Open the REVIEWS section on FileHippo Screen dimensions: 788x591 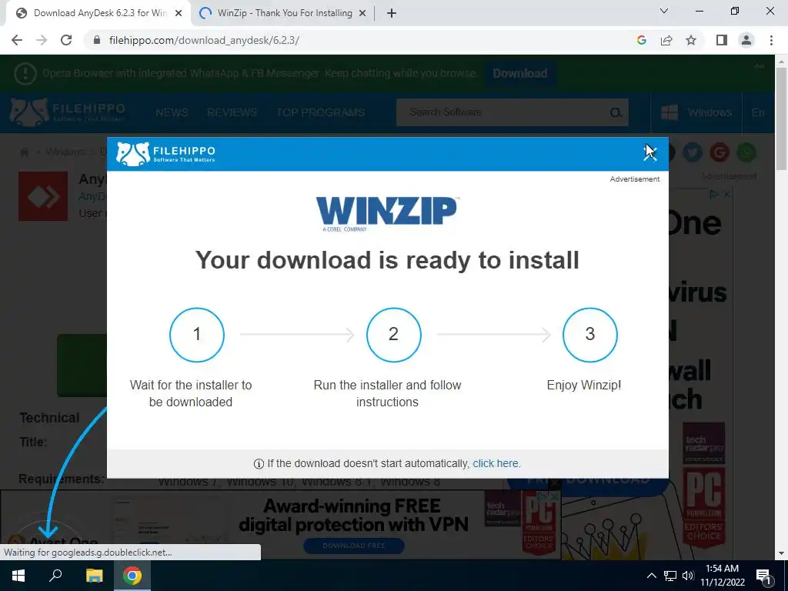[x=232, y=112]
